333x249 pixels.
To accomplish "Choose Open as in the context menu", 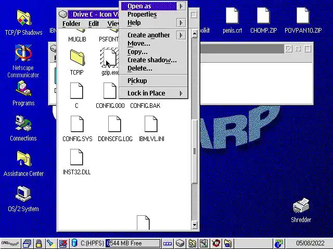I will [149, 6].
